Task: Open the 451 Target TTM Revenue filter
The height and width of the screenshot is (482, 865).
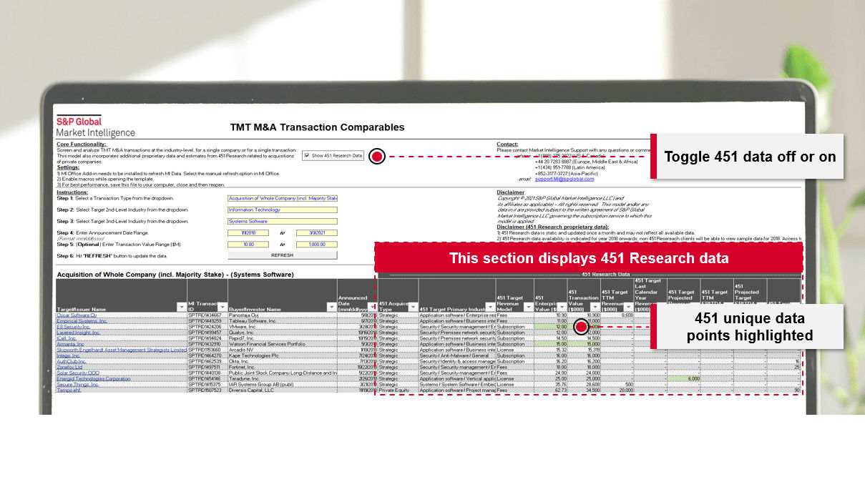Action: click(629, 307)
